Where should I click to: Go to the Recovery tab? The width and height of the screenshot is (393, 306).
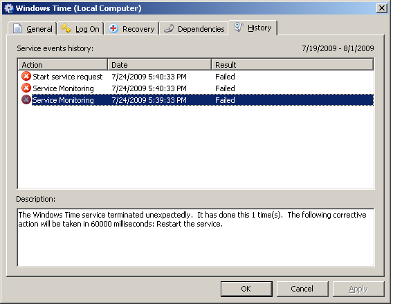(x=132, y=28)
